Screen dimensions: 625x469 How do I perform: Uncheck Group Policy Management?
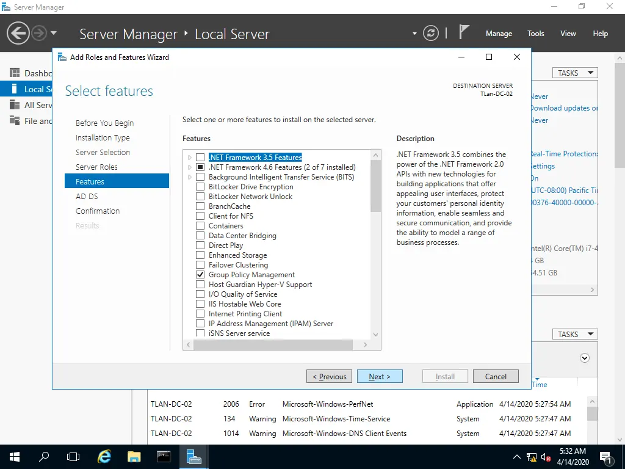click(200, 275)
